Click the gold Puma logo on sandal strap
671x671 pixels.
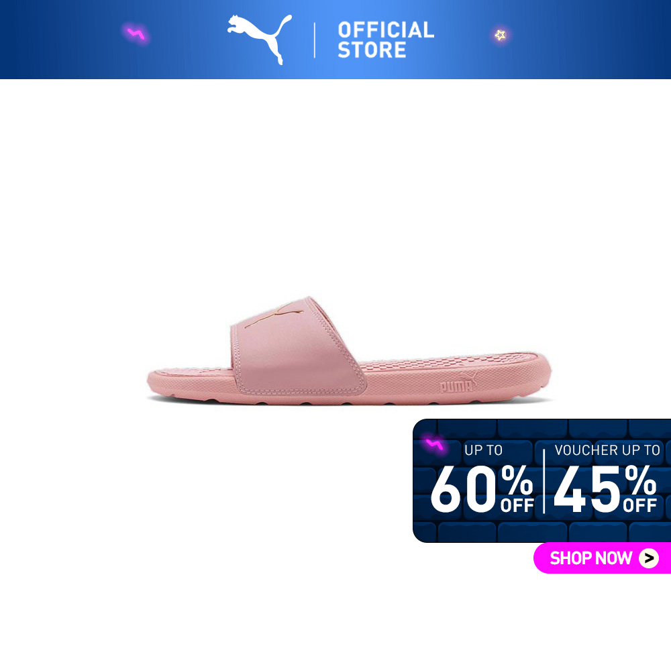(x=274, y=315)
